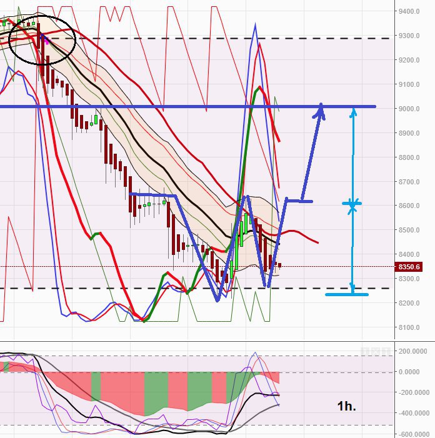Click the leftmost faded indicator pane control icon
Screen dimensions: 435x438
[365, 351]
